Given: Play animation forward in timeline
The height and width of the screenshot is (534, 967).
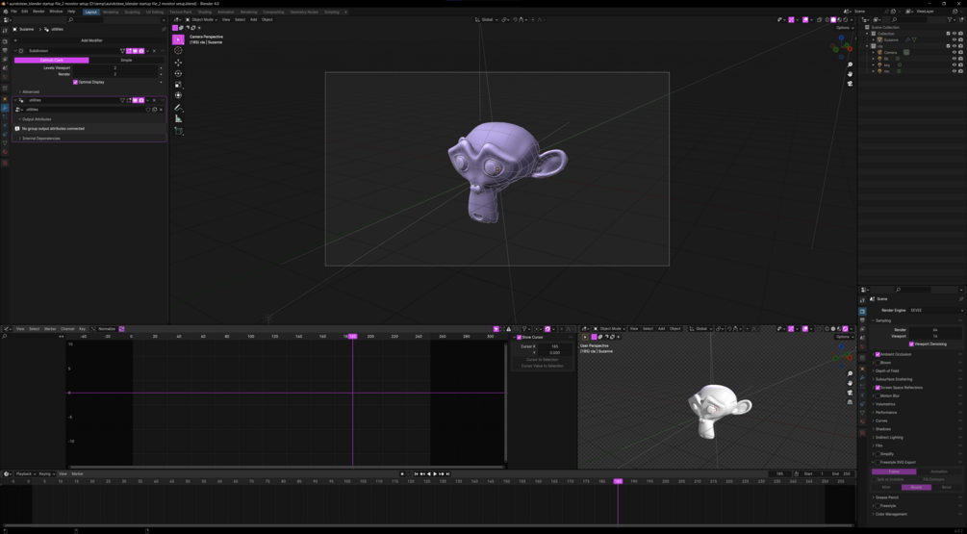Looking at the screenshot, I should [x=435, y=474].
